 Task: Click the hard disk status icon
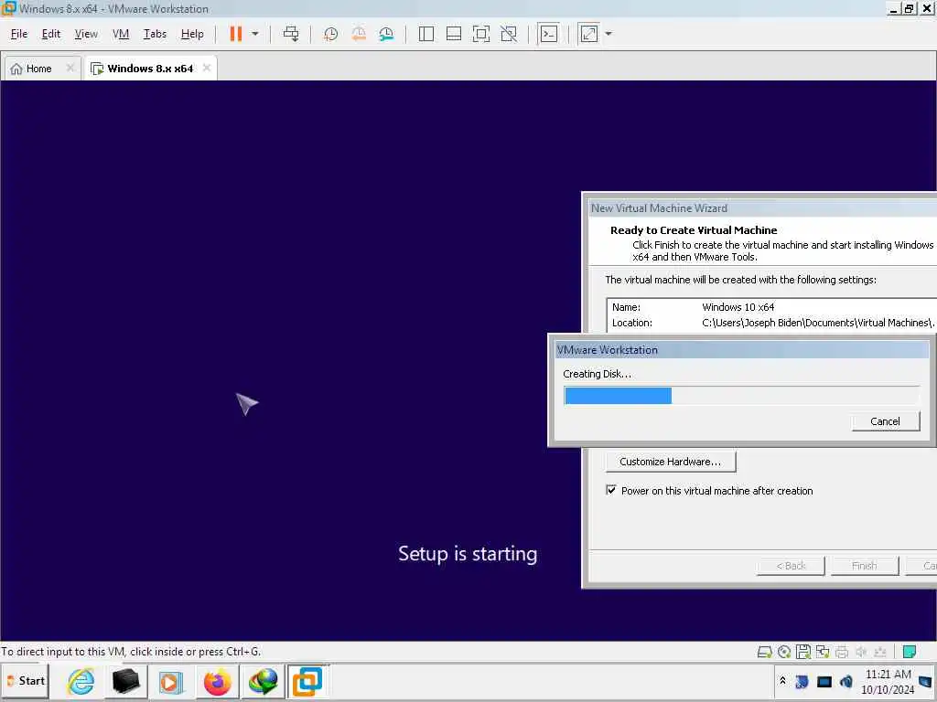pos(765,652)
